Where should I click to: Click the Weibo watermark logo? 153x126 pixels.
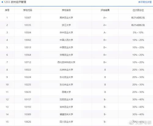pos(132,123)
